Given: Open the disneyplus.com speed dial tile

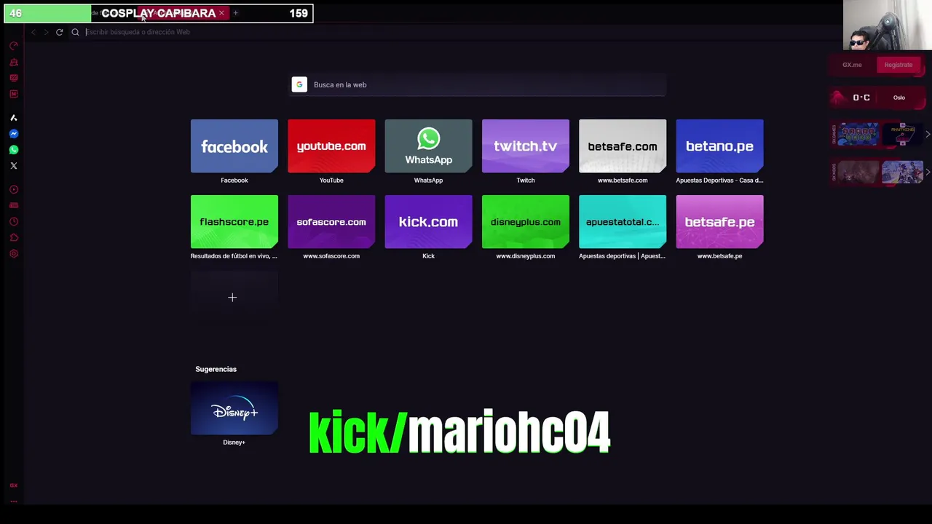Looking at the screenshot, I should 526,222.
